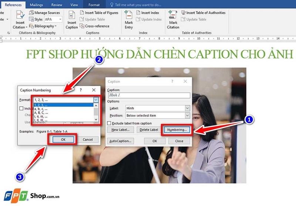
Task: Expand the Position dropdown in Caption dialog
Action: click(x=187, y=116)
